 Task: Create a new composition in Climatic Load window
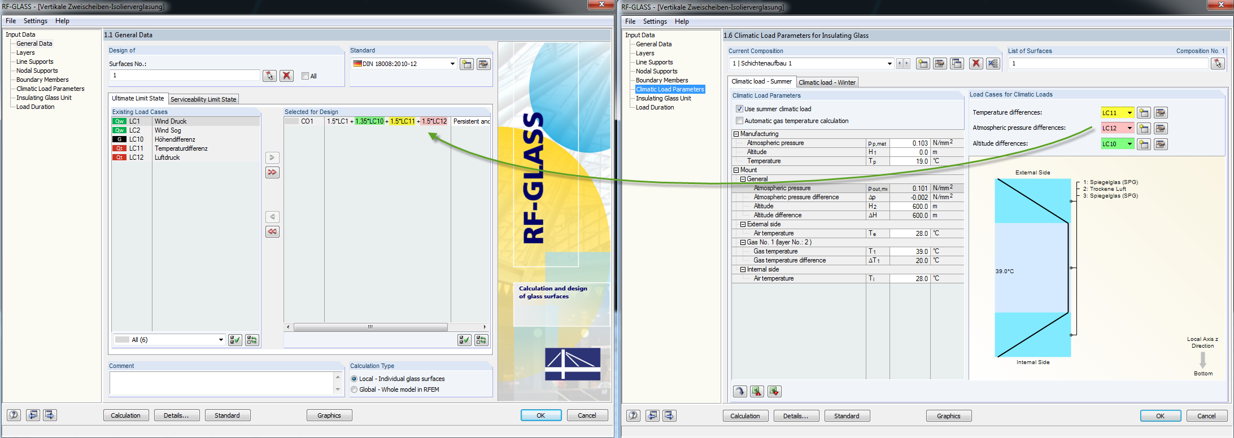pyautogui.click(x=923, y=63)
